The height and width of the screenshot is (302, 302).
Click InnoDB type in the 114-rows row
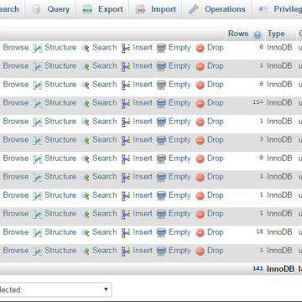(x=279, y=103)
